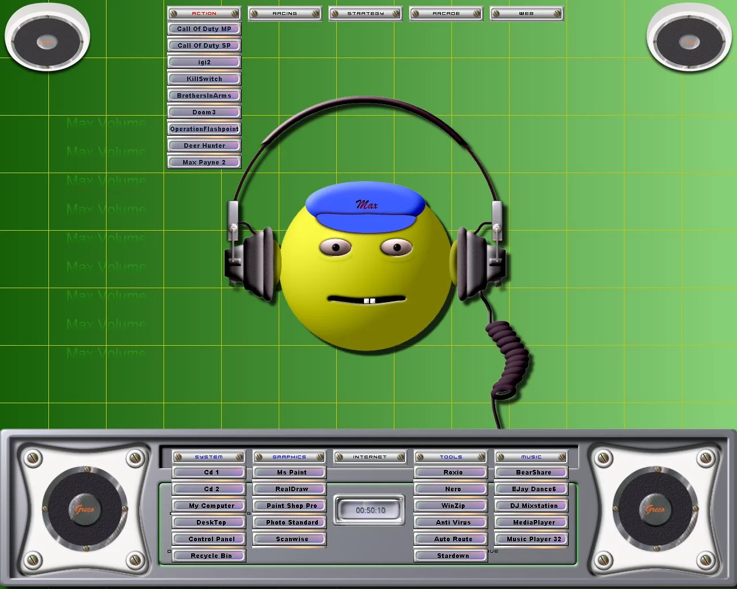Open WinZip from Tools list
The image size is (737, 589).
pyautogui.click(x=453, y=506)
